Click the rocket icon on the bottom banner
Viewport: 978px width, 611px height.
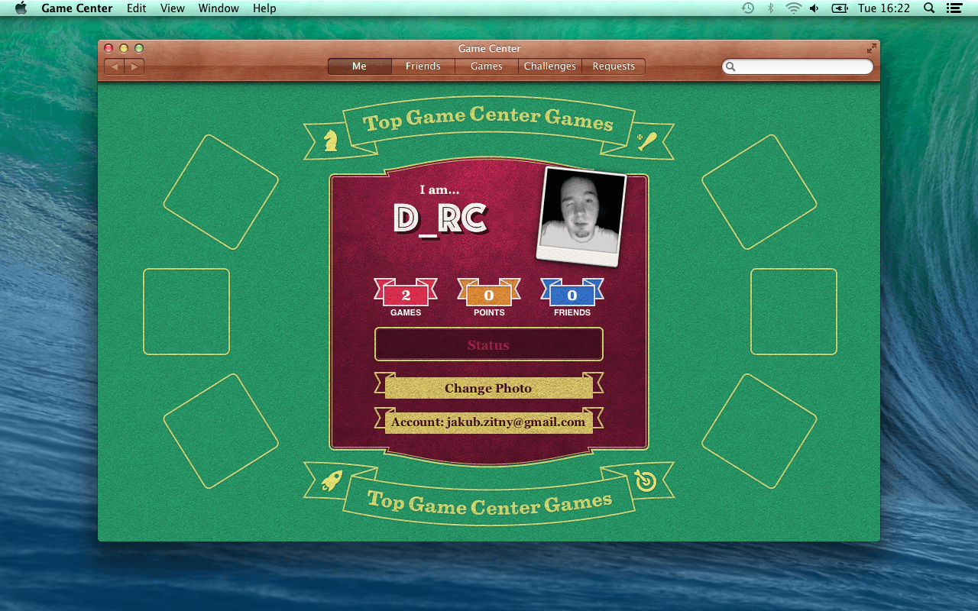(332, 480)
